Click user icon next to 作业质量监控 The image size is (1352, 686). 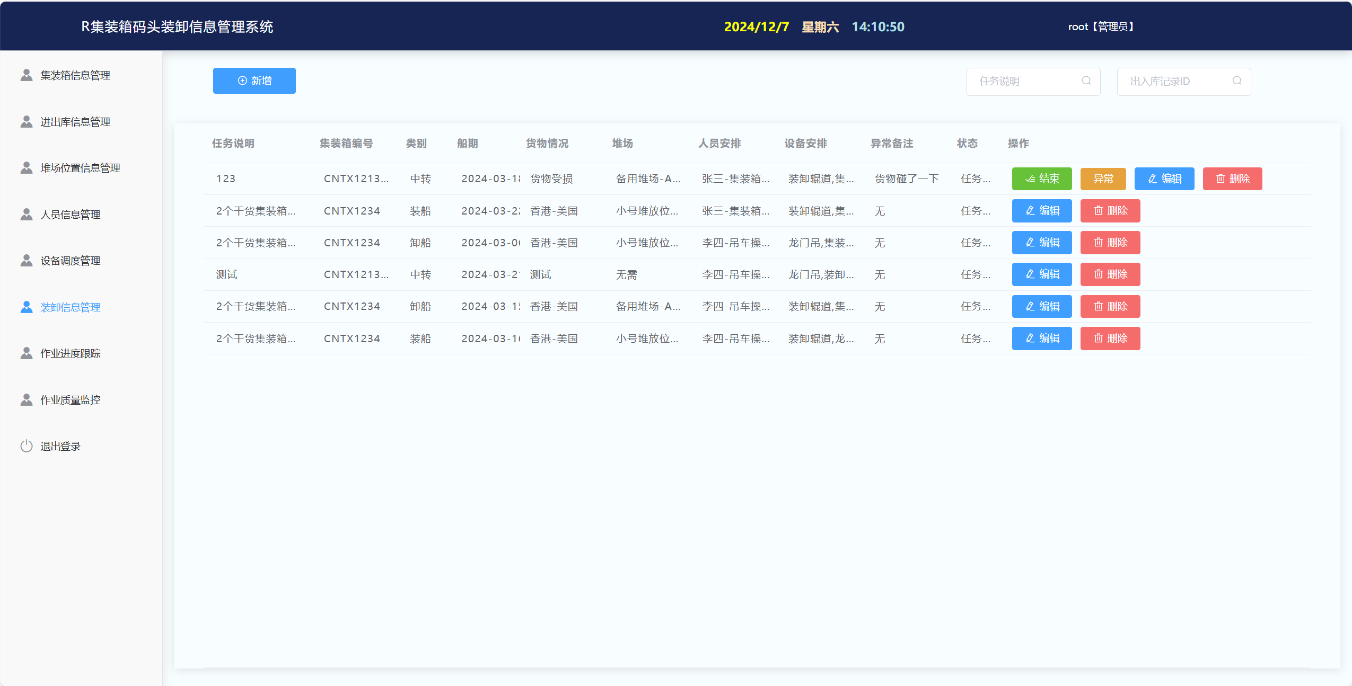[27, 400]
